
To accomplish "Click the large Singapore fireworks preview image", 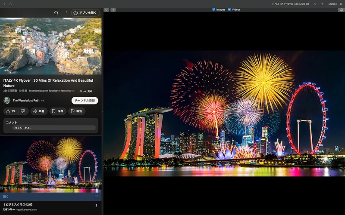I will [x=224, y=114].
